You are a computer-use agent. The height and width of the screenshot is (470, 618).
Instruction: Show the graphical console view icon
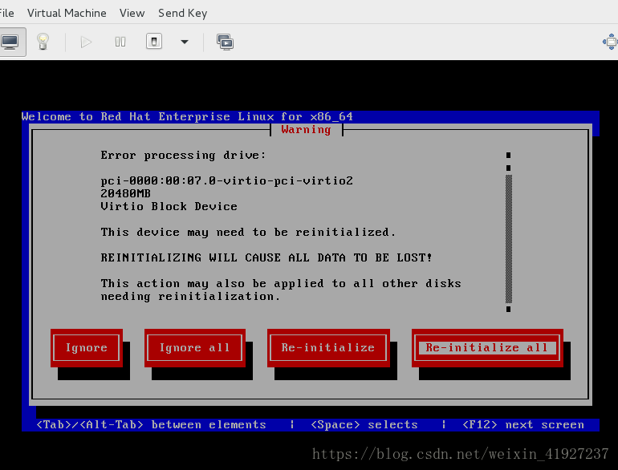10,42
